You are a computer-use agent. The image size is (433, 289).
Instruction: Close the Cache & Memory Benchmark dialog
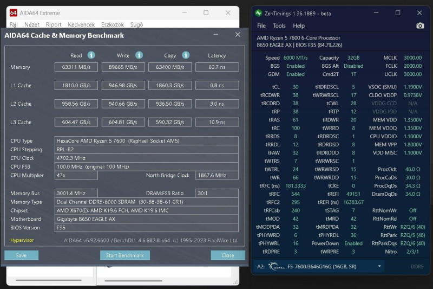[238, 35]
